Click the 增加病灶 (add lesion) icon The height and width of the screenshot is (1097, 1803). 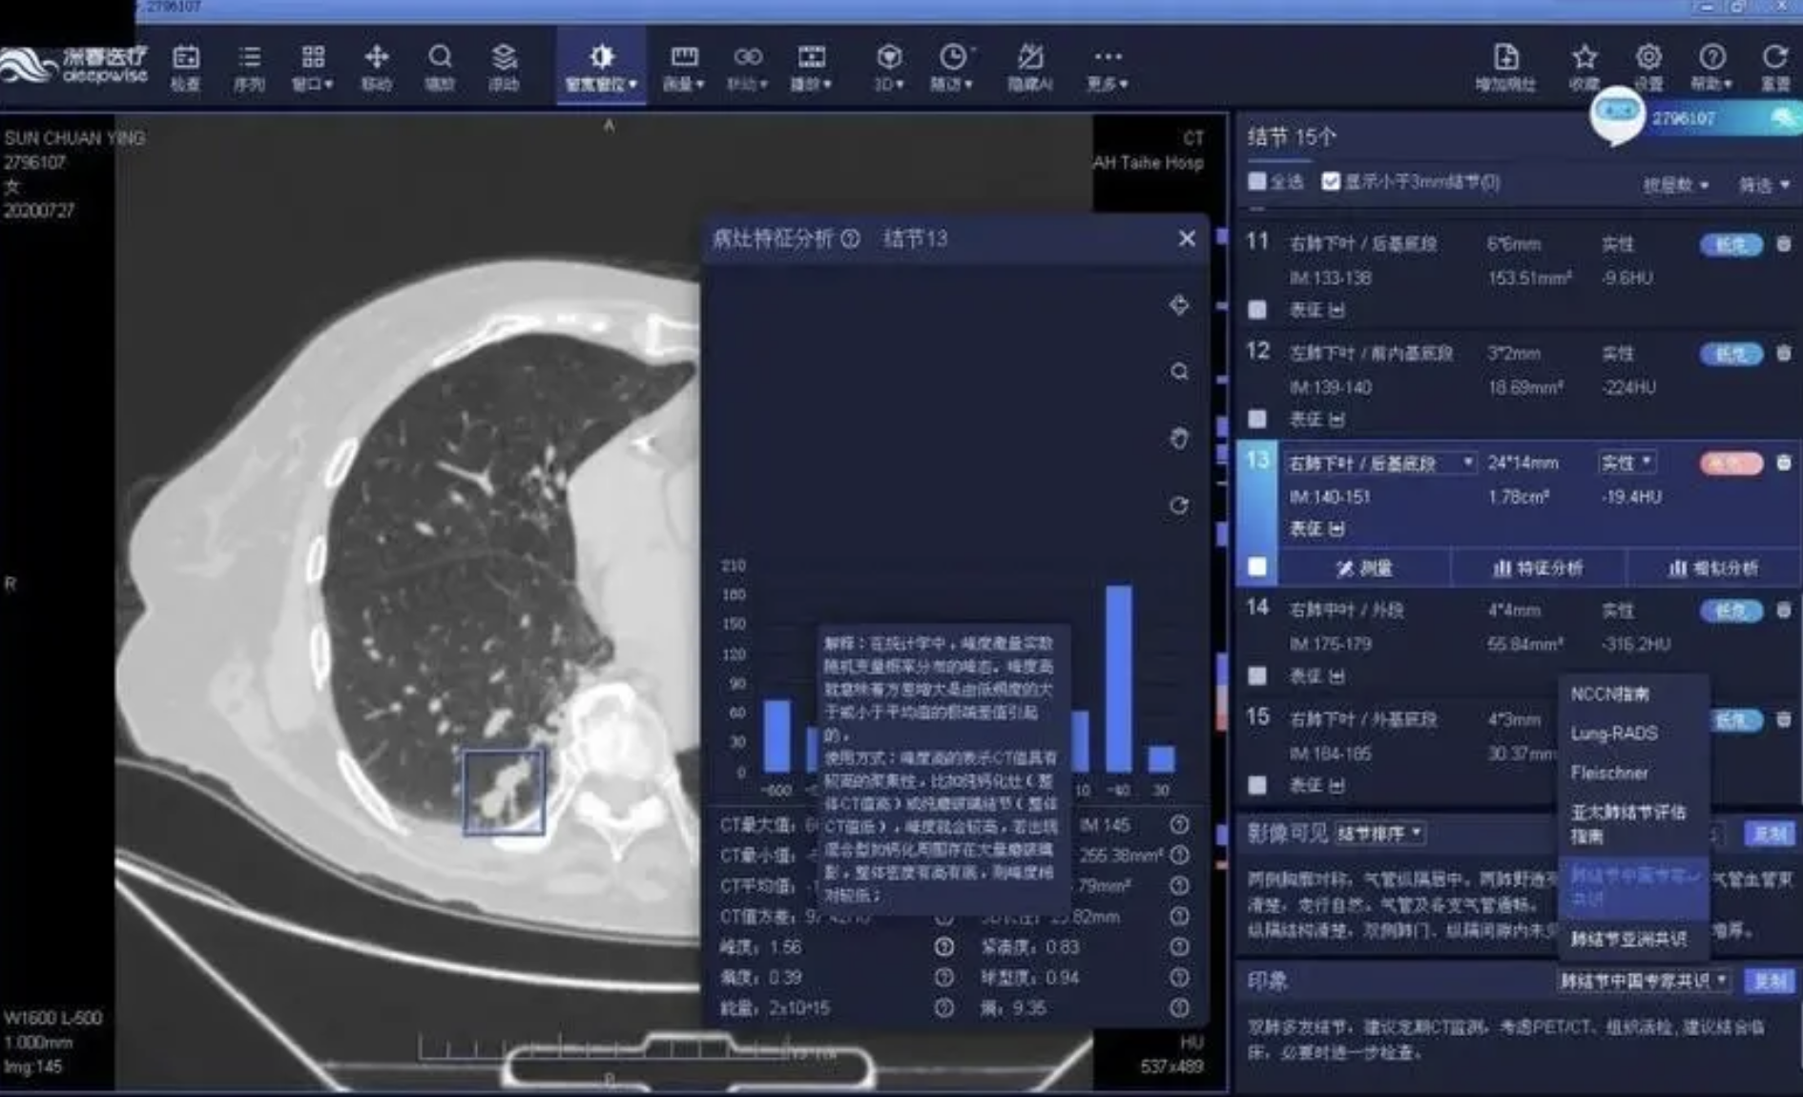tap(1505, 66)
